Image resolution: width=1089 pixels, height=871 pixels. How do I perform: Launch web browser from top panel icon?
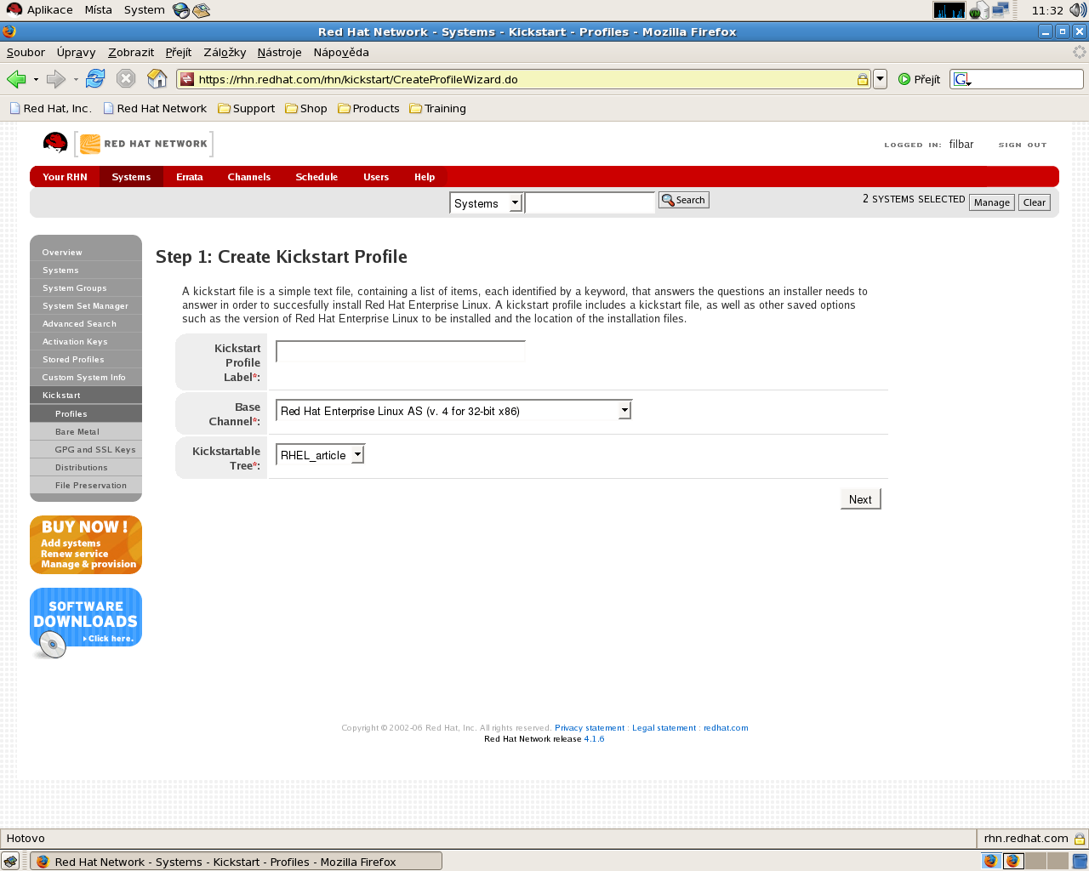pos(181,10)
